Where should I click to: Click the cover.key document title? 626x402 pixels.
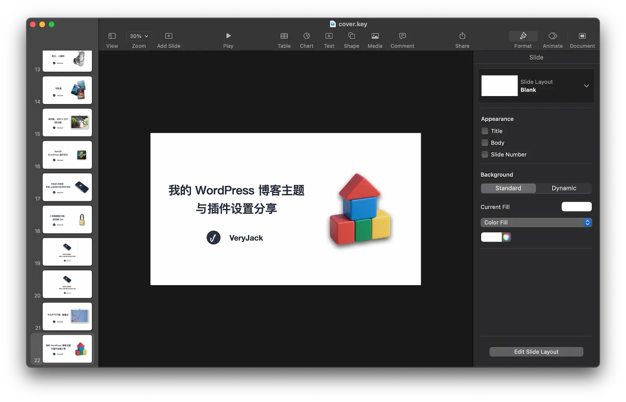pos(353,24)
